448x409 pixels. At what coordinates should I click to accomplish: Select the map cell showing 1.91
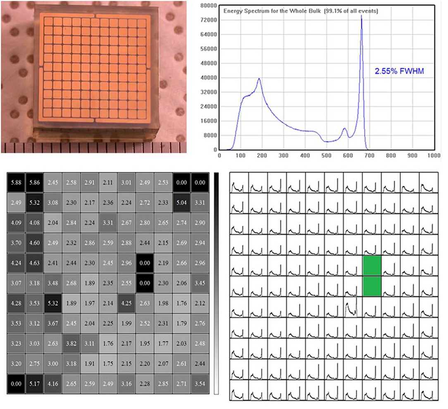(90, 364)
